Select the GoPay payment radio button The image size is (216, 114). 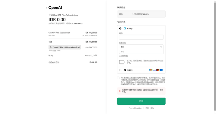click(x=120, y=28)
